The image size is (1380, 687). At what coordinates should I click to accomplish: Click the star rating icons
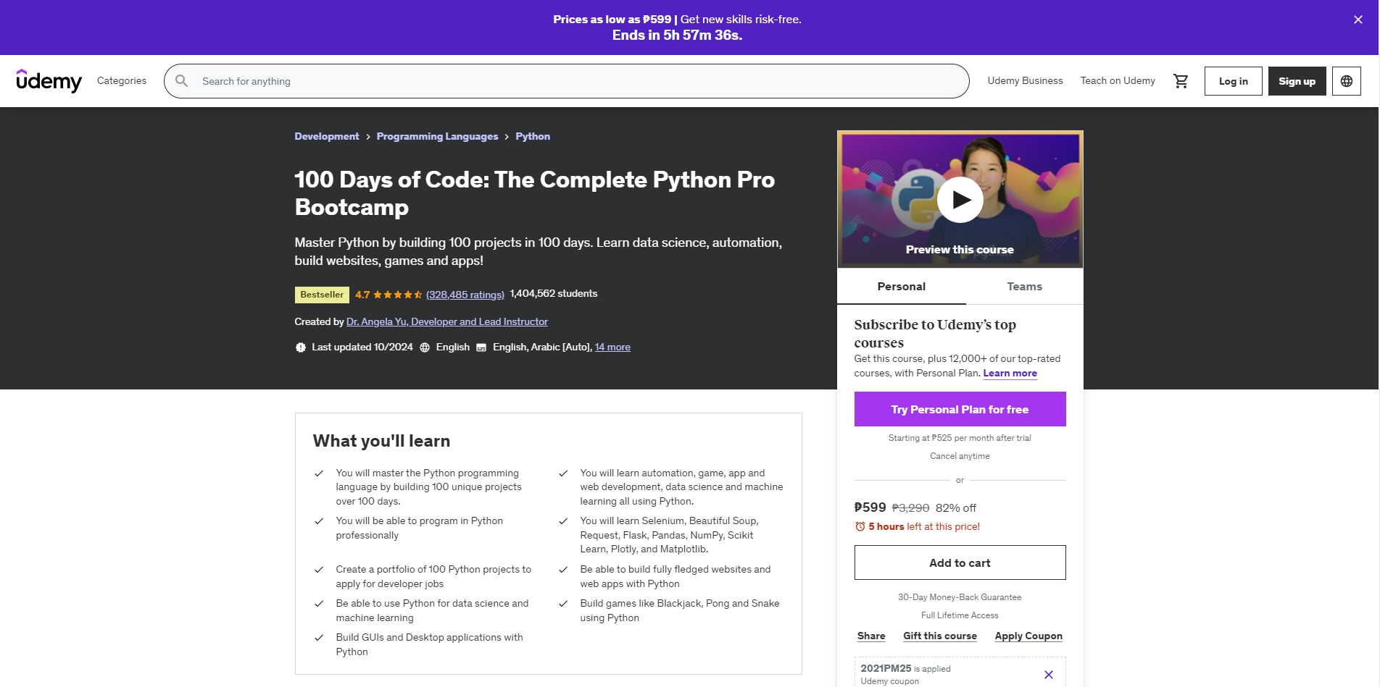click(x=397, y=295)
